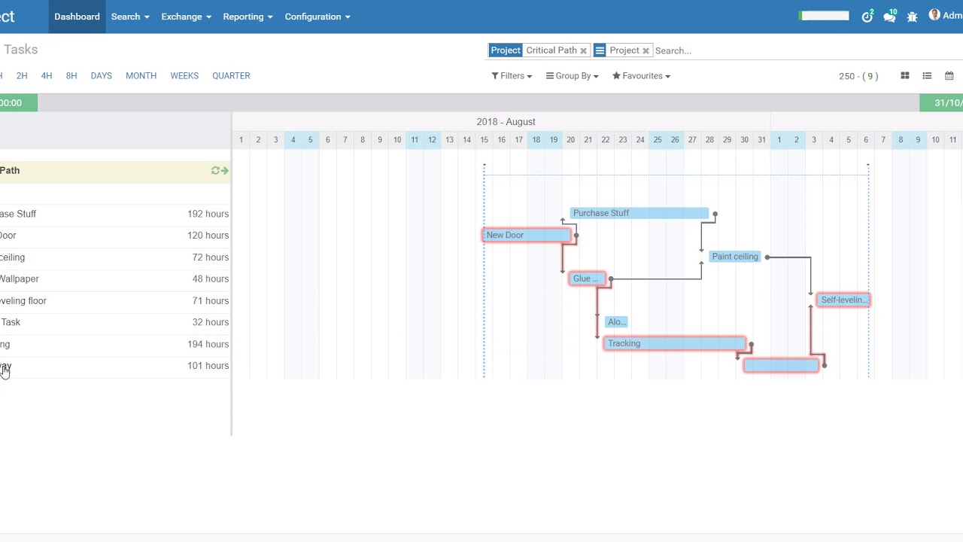Image resolution: width=963 pixels, height=542 pixels.
Task: Click the 250 - (9) pager text
Action: (858, 76)
